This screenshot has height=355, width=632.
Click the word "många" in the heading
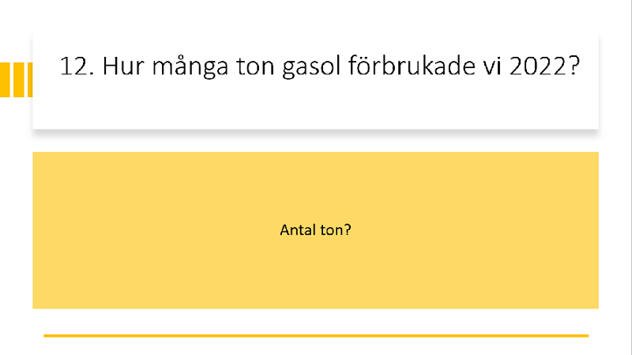click(x=190, y=67)
